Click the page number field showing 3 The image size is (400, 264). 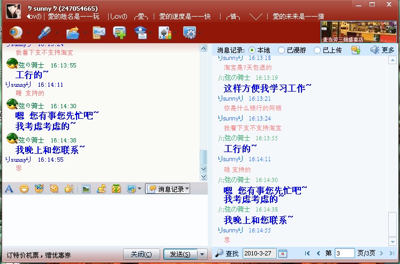tap(344, 253)
